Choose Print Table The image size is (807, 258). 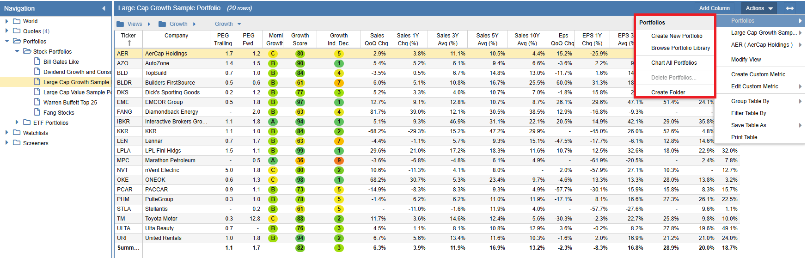pyautogui.click(x=744, y=137)
